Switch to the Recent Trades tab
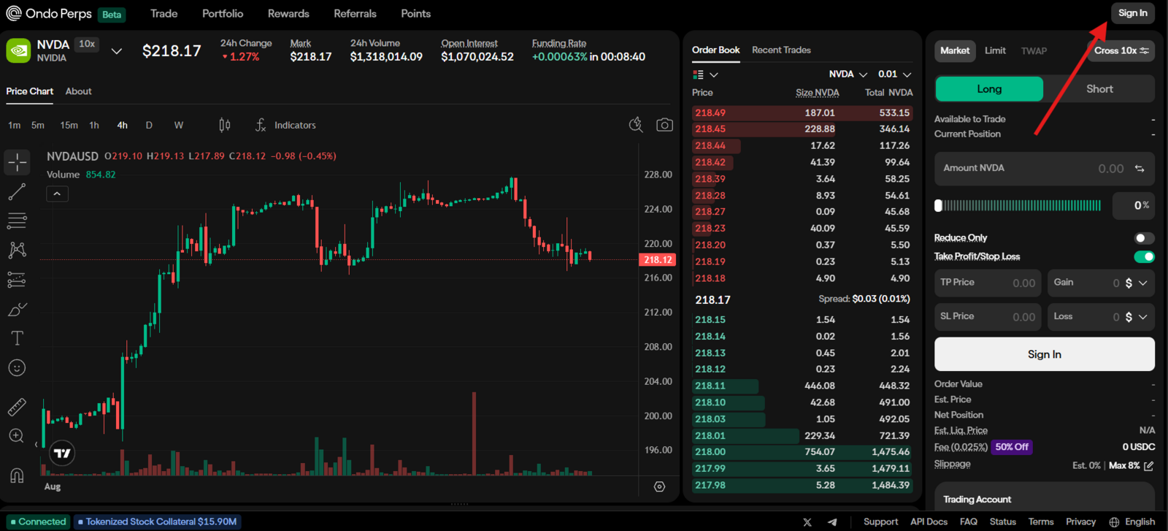Screen dimensions: 1168x531 pyautogui.click(x=781, y=50)
